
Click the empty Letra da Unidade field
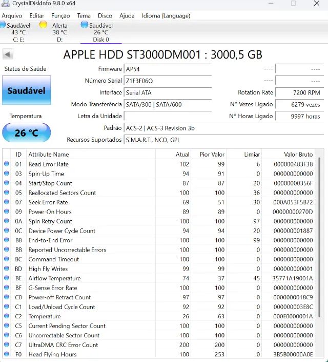[x=168, y=116]
